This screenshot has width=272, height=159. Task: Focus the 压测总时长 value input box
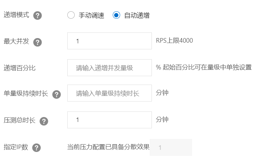pos(109,120)
